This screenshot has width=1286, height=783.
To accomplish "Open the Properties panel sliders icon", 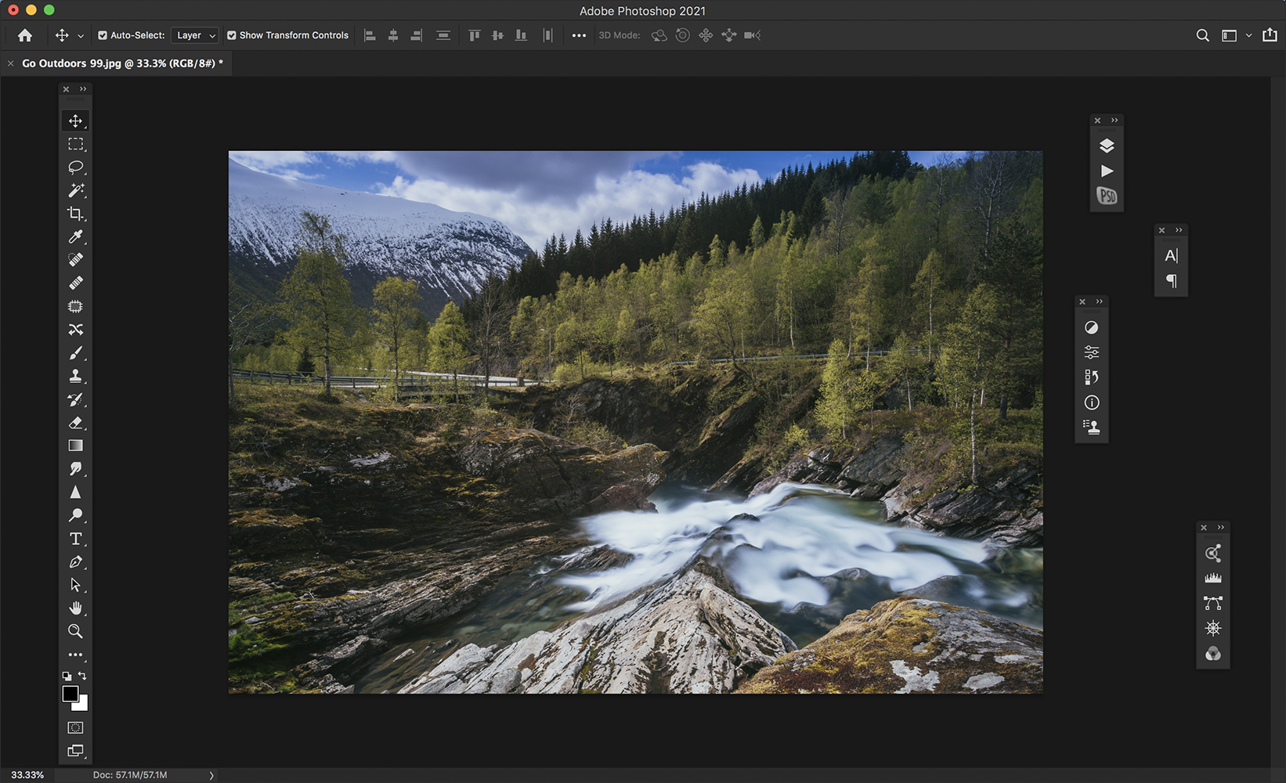I will click(1091, 352).
